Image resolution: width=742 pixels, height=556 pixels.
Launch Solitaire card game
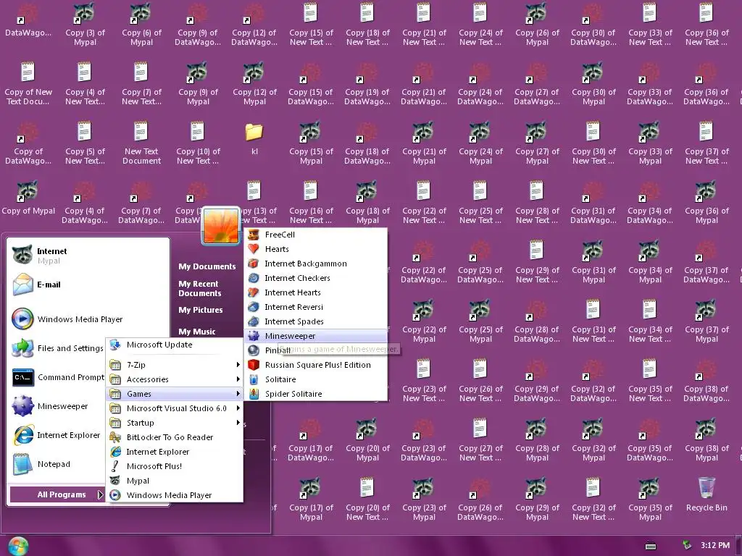(316, 379)
